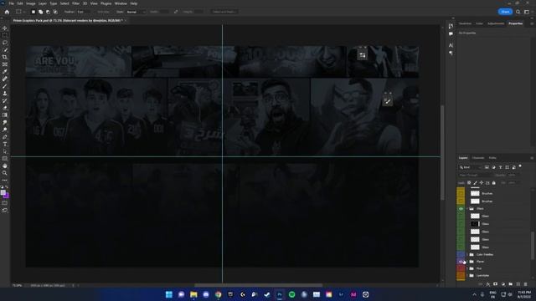Open the layer filter Kind dropdown

[470, 167]
